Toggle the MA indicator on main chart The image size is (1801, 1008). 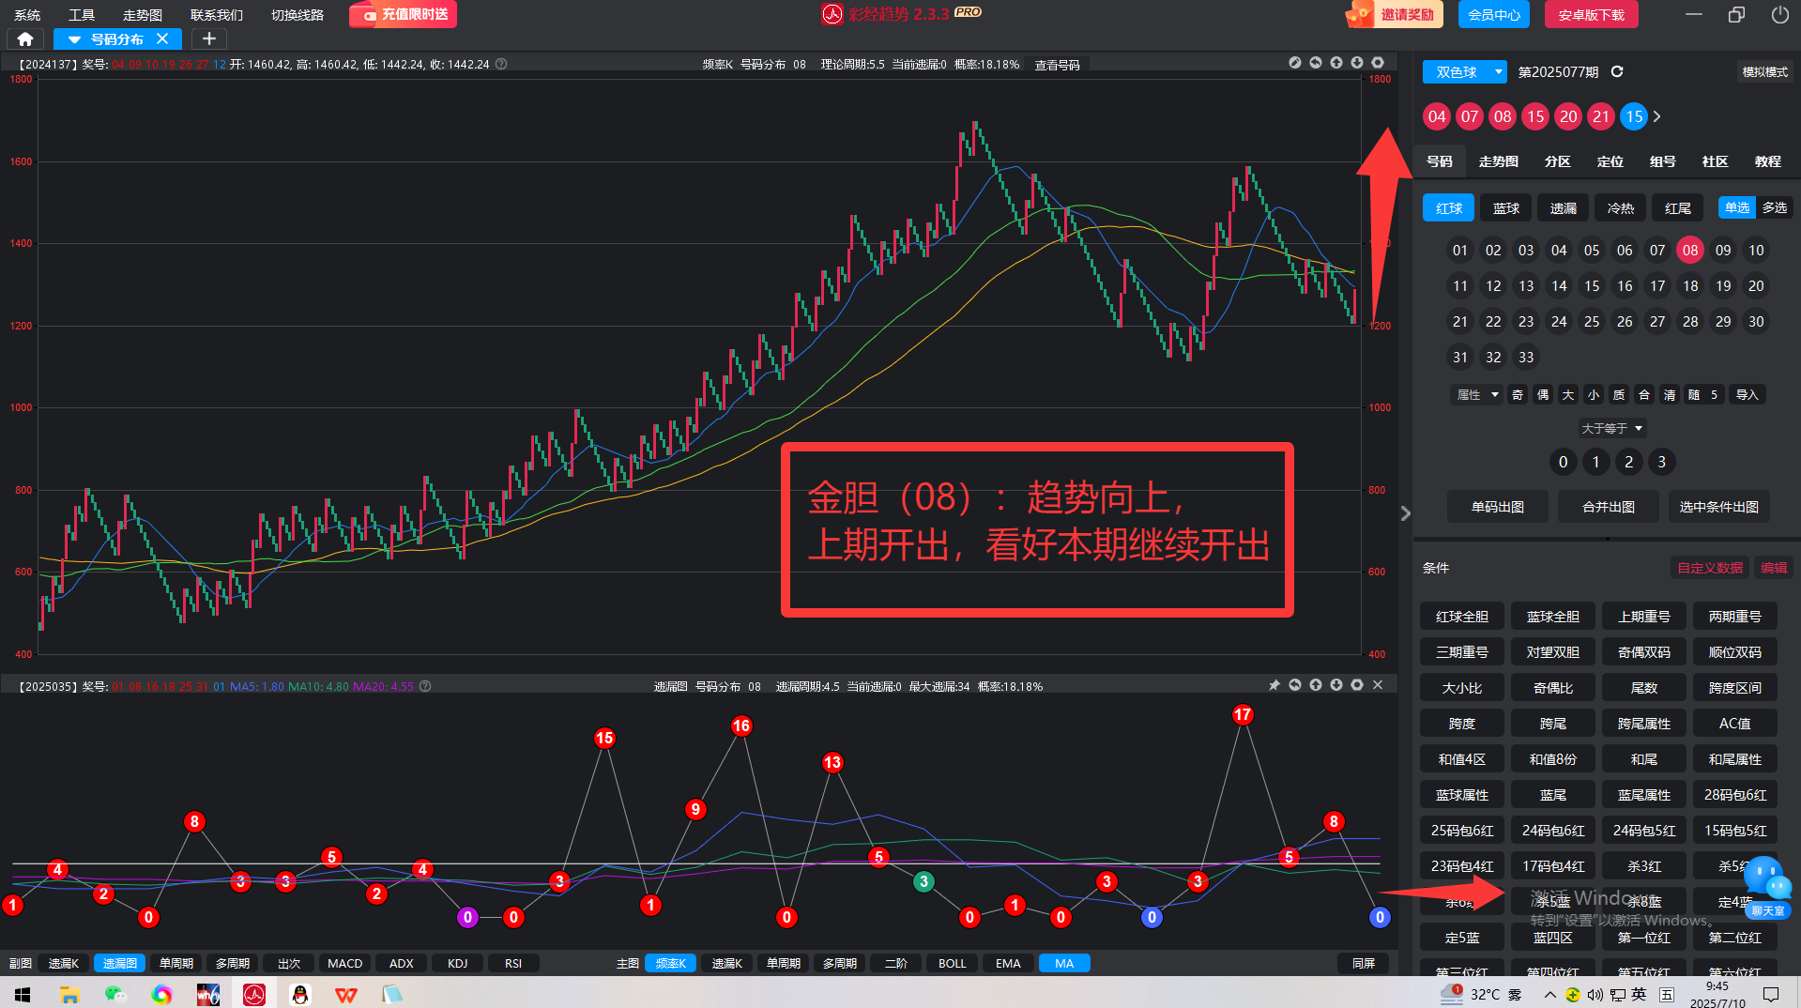coord(1063,963)
